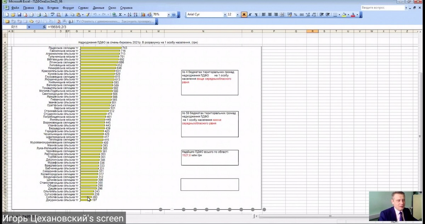Toggle italic formatting (К button)

(x=250, y=14)
